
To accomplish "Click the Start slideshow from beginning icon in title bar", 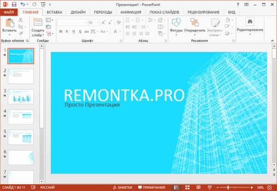I will point(43,5).
